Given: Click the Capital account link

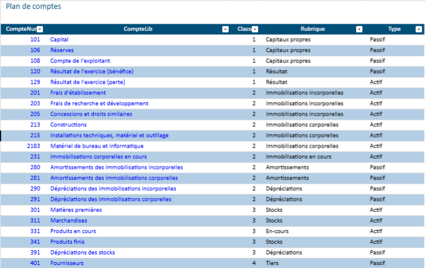Looking at the screenshot, I should [x=59, y=40].
